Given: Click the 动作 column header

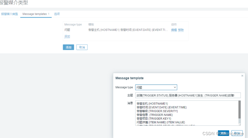Looking at the screenshot, I should (x=174, y=25).
